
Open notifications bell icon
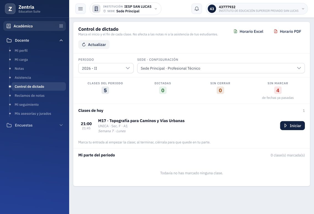point(197,9)
